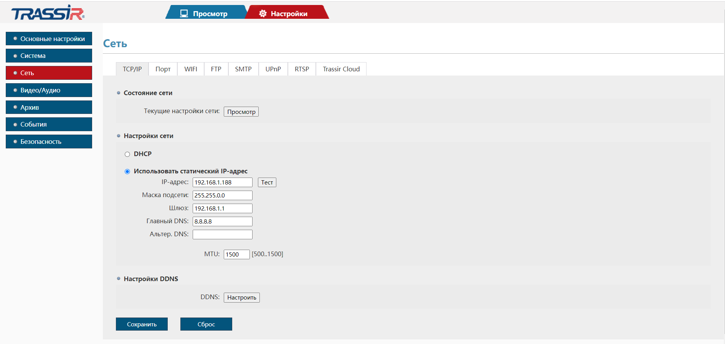
Task: Click the IP-адрес input field
Action: [223, 182]
